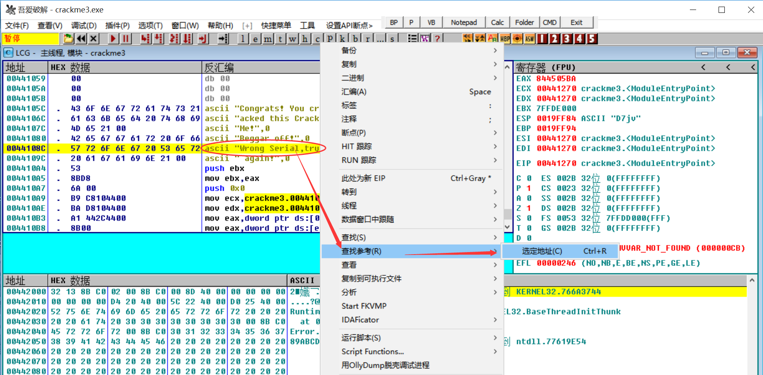Click the Step over toolbar icon
The height and width of the screenshot is (375, 763).
[x=159, y=39]
